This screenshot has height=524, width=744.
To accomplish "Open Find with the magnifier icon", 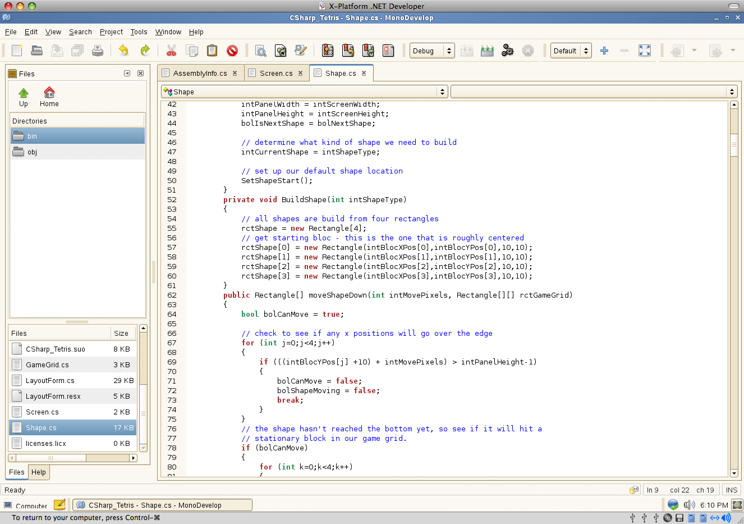I will point(261,51).
